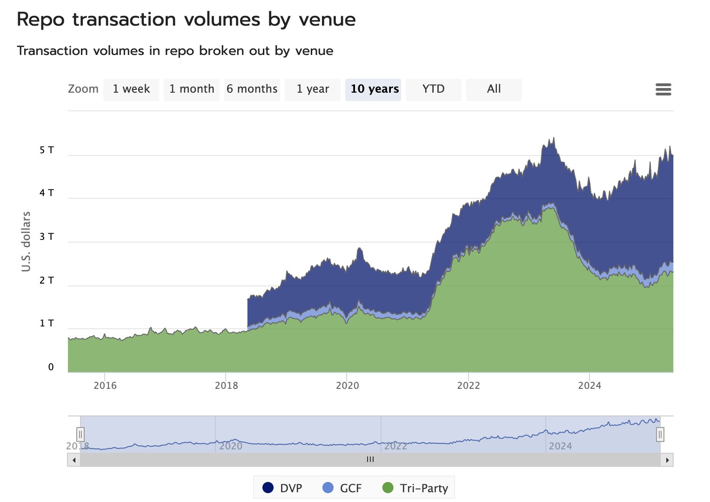This screenshot has width=710, height=502.
Task: Grab the right navigator range handle
Action: pyautogui.click(x=660, y=434)
